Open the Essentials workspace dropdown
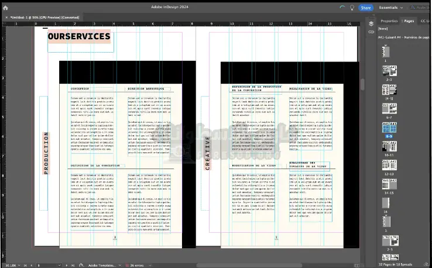432x268 pixels. point(391,8)
